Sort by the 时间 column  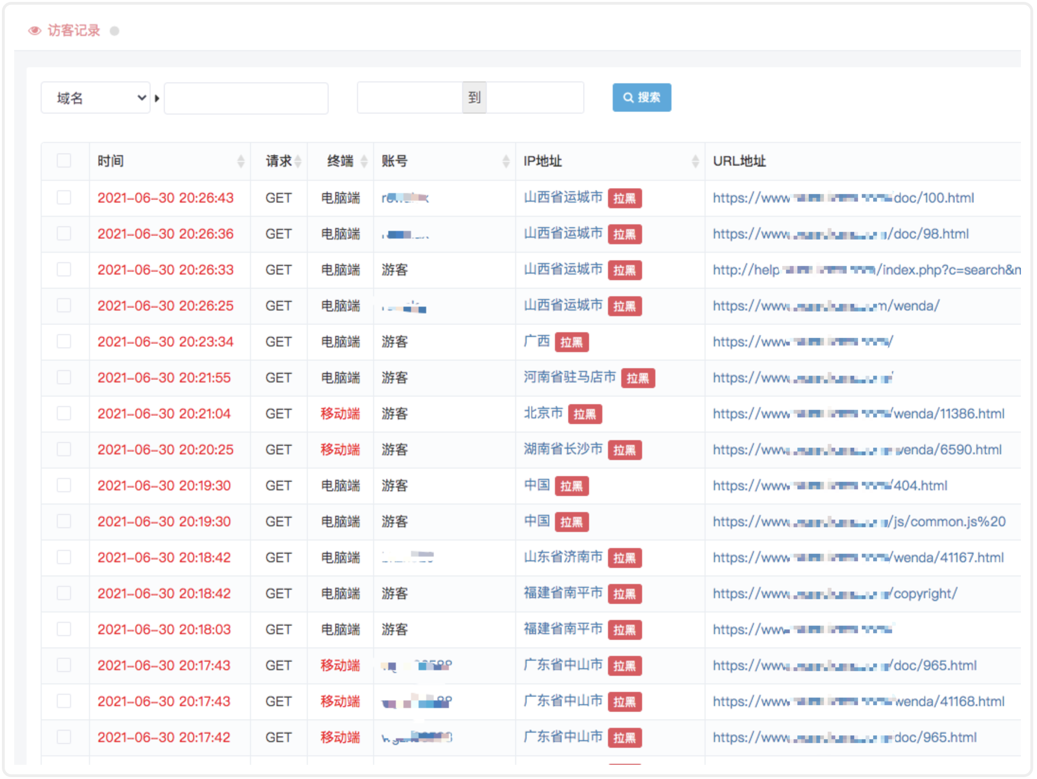(x=241, y=161)
